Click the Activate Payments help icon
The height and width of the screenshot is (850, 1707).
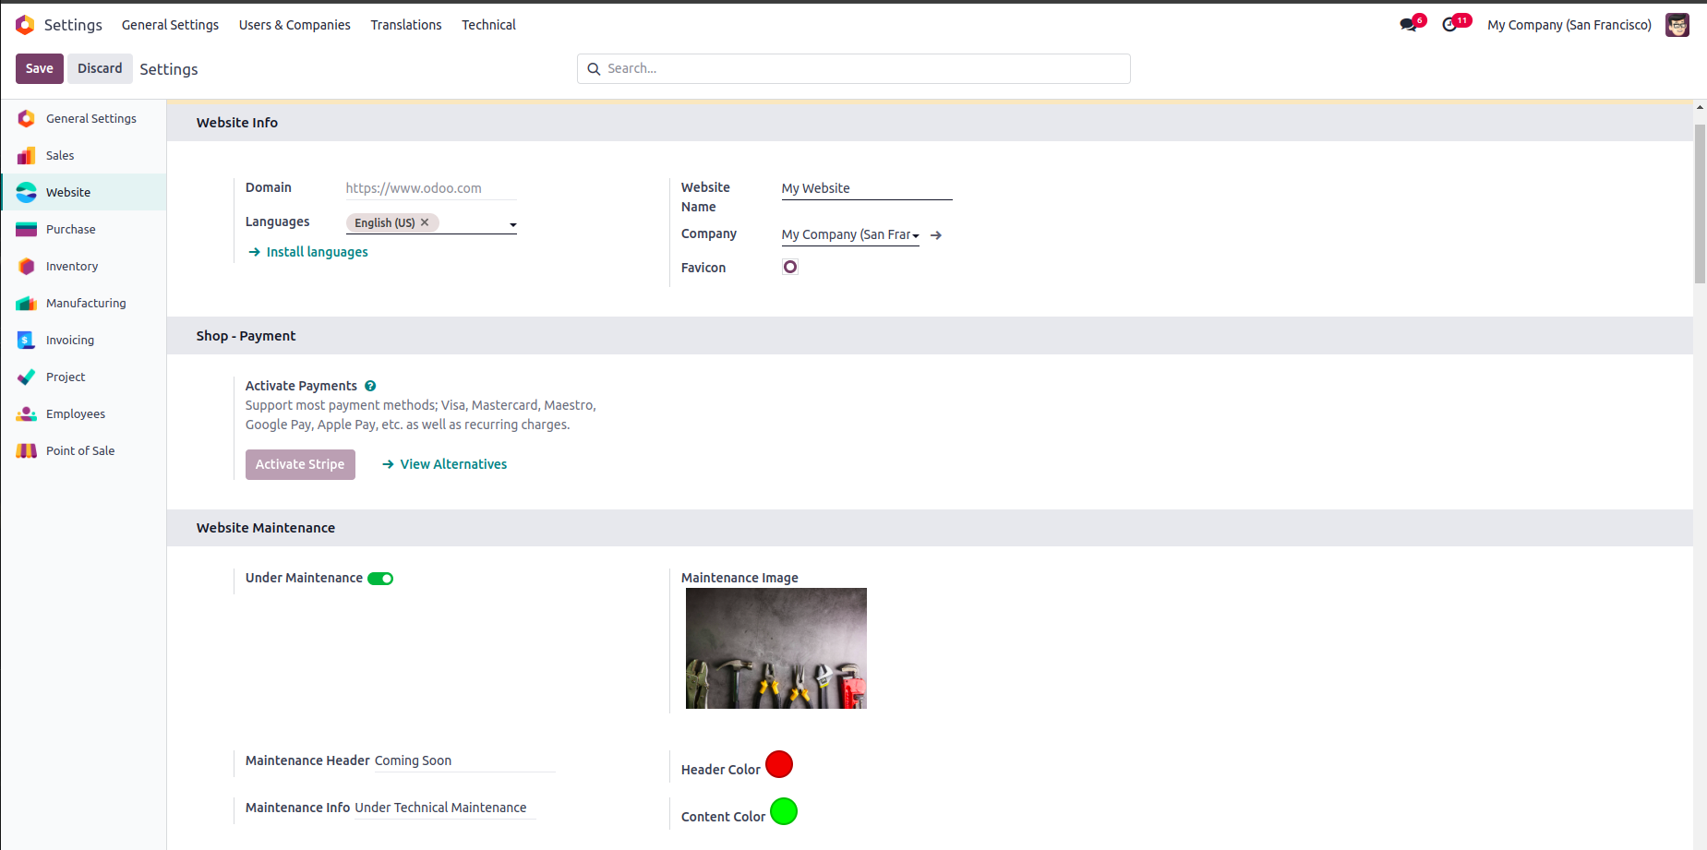click(x=370, y=386)
